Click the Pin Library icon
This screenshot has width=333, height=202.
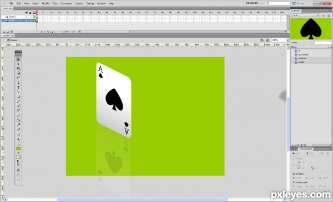point(324,16)
